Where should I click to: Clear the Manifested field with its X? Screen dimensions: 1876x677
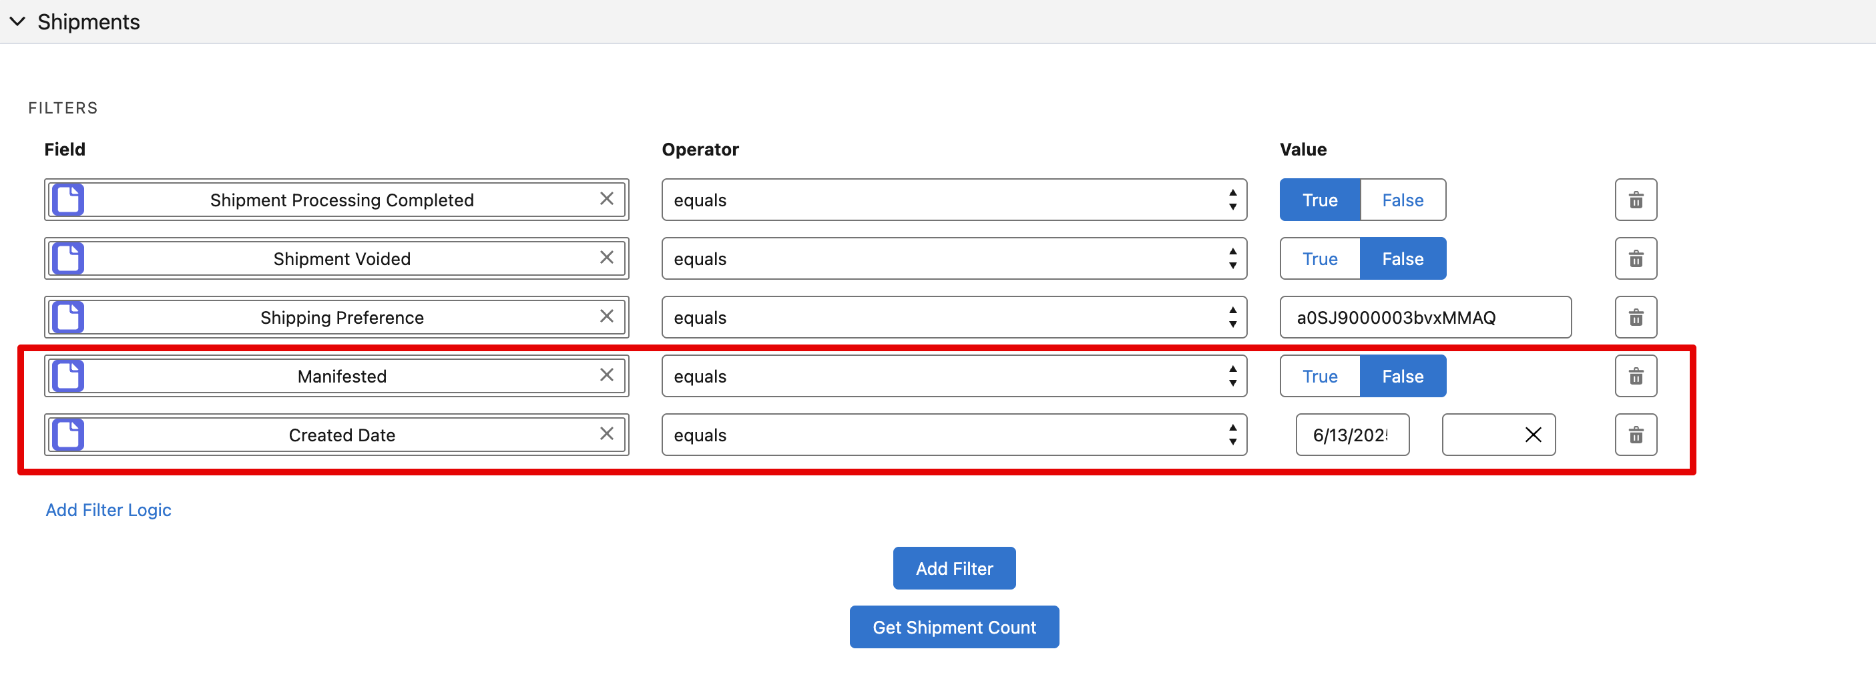pyautogui.click(x=606, y=375)
